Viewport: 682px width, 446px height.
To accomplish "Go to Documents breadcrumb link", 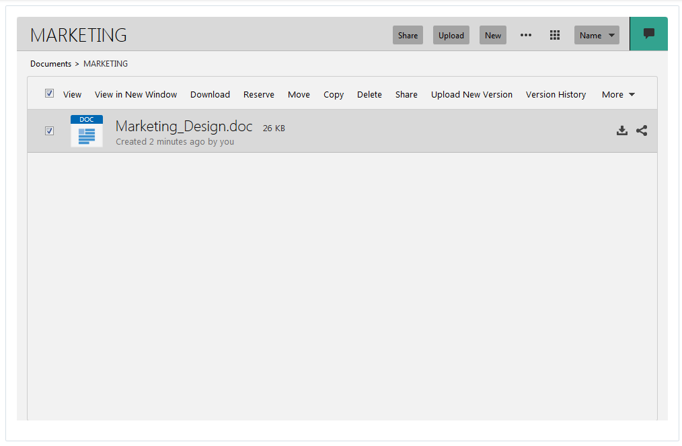I will [51, 63].
